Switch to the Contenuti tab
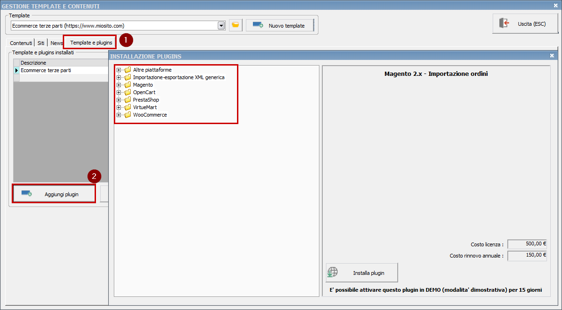 point(21,43)
